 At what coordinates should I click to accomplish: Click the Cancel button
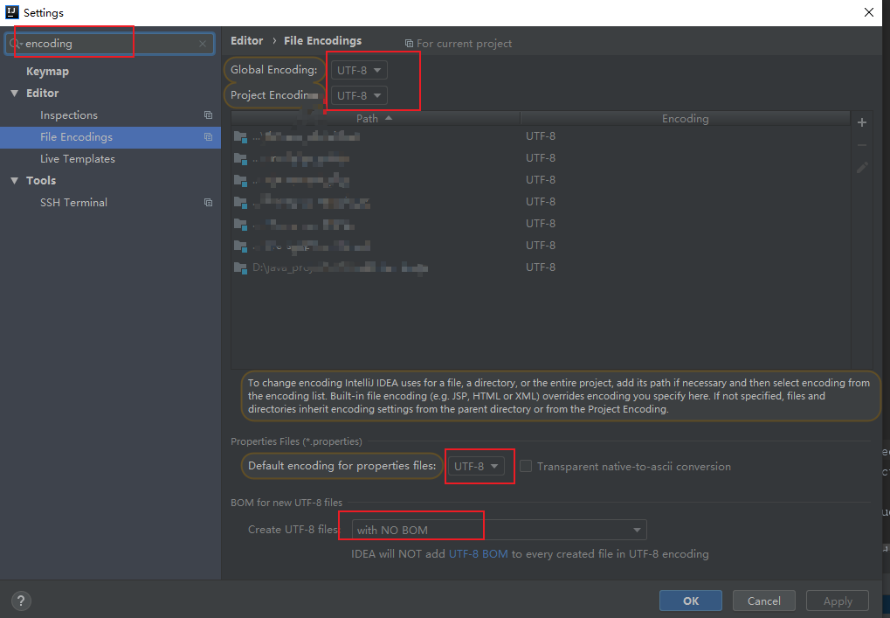tap(764, 601)
